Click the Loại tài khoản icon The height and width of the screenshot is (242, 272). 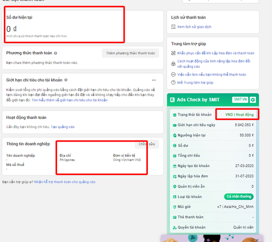point(175,197)
